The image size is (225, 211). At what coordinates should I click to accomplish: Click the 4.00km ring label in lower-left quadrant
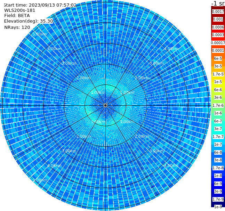[x=54, y=165]
